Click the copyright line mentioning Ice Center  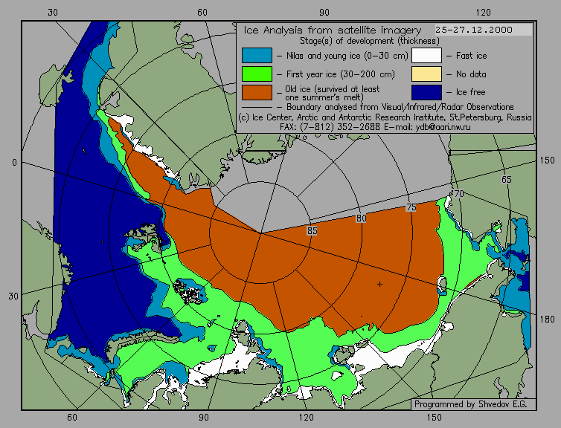pyautogui.click(x=385, y=117)
